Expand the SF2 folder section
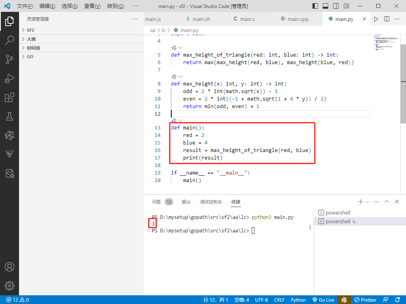Image resolution: width=406 pixels, height=304 pixels. point(82,30)
